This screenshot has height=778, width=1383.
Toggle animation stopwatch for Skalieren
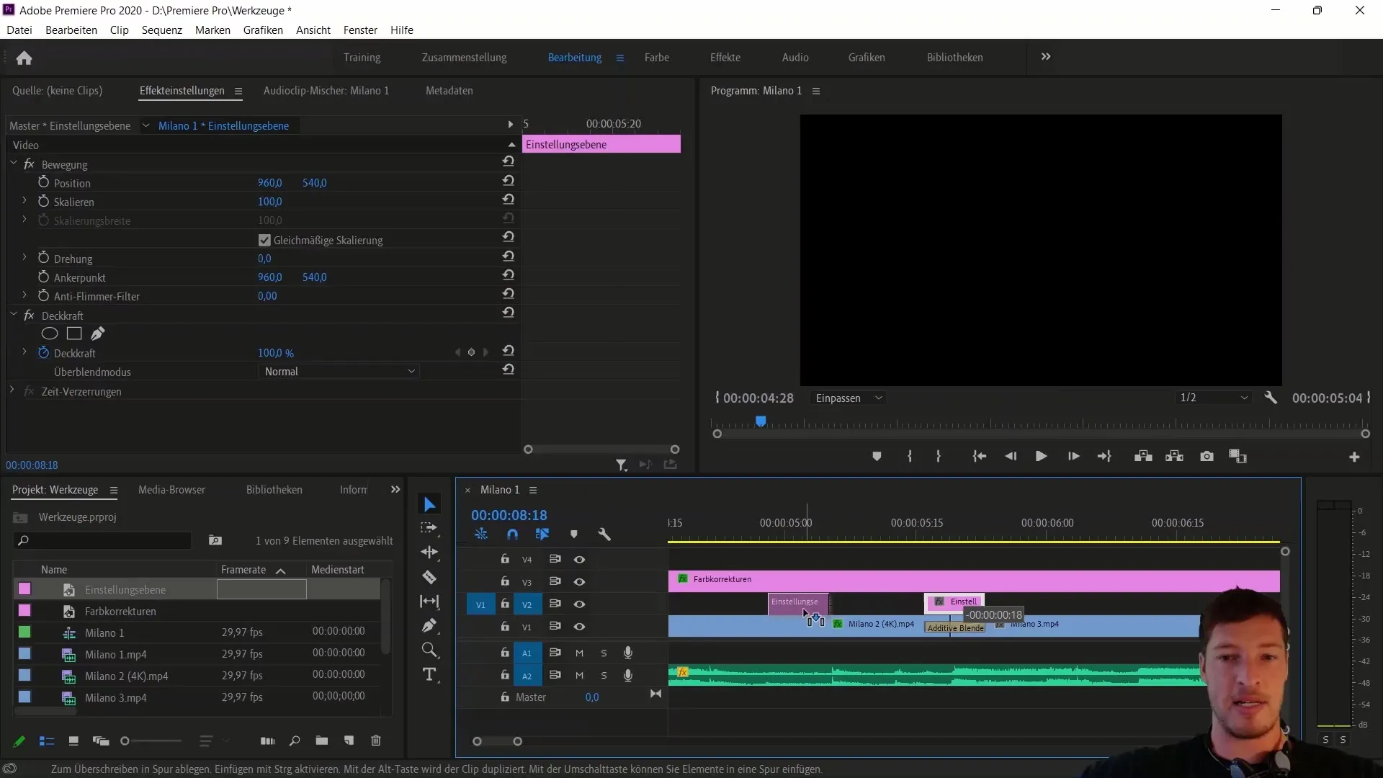point(43,201)
